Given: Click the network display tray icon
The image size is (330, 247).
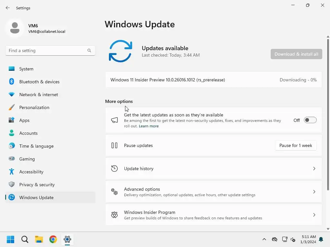Looking at the screenshot, I should point(285,239).
